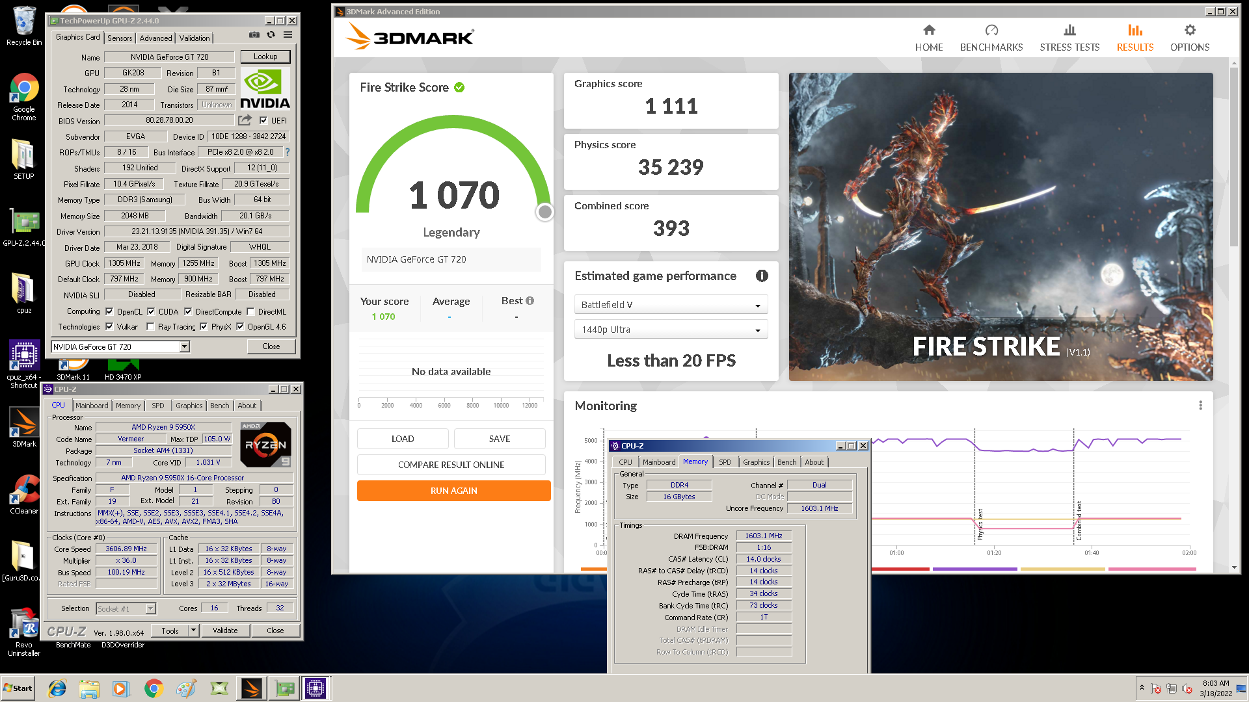Launch CCleaner from the desktop
This screenshot has width=1249, height=702.
point(24,494)
